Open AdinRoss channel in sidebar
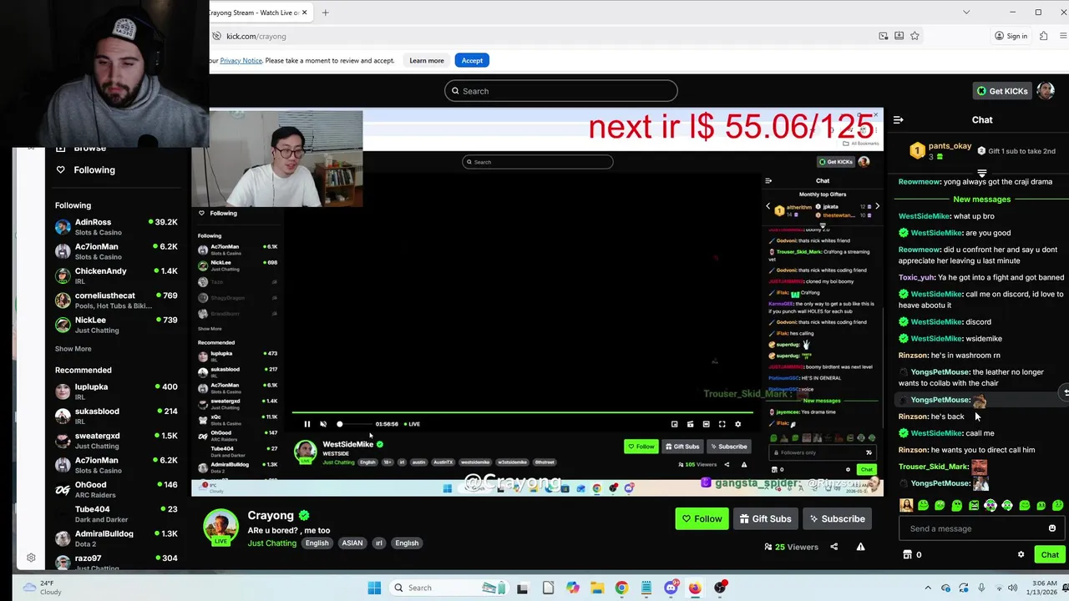Viewport: 1069px width, 601px height. [x=116, y=227]
